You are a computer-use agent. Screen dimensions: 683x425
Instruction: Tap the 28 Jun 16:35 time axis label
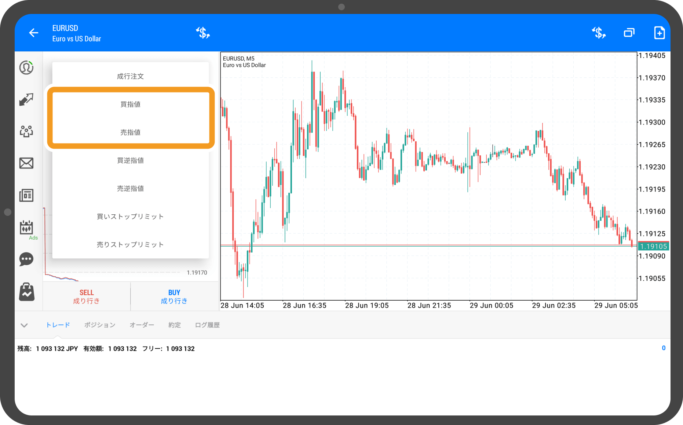pyautogui.click(x=304, y=305)
